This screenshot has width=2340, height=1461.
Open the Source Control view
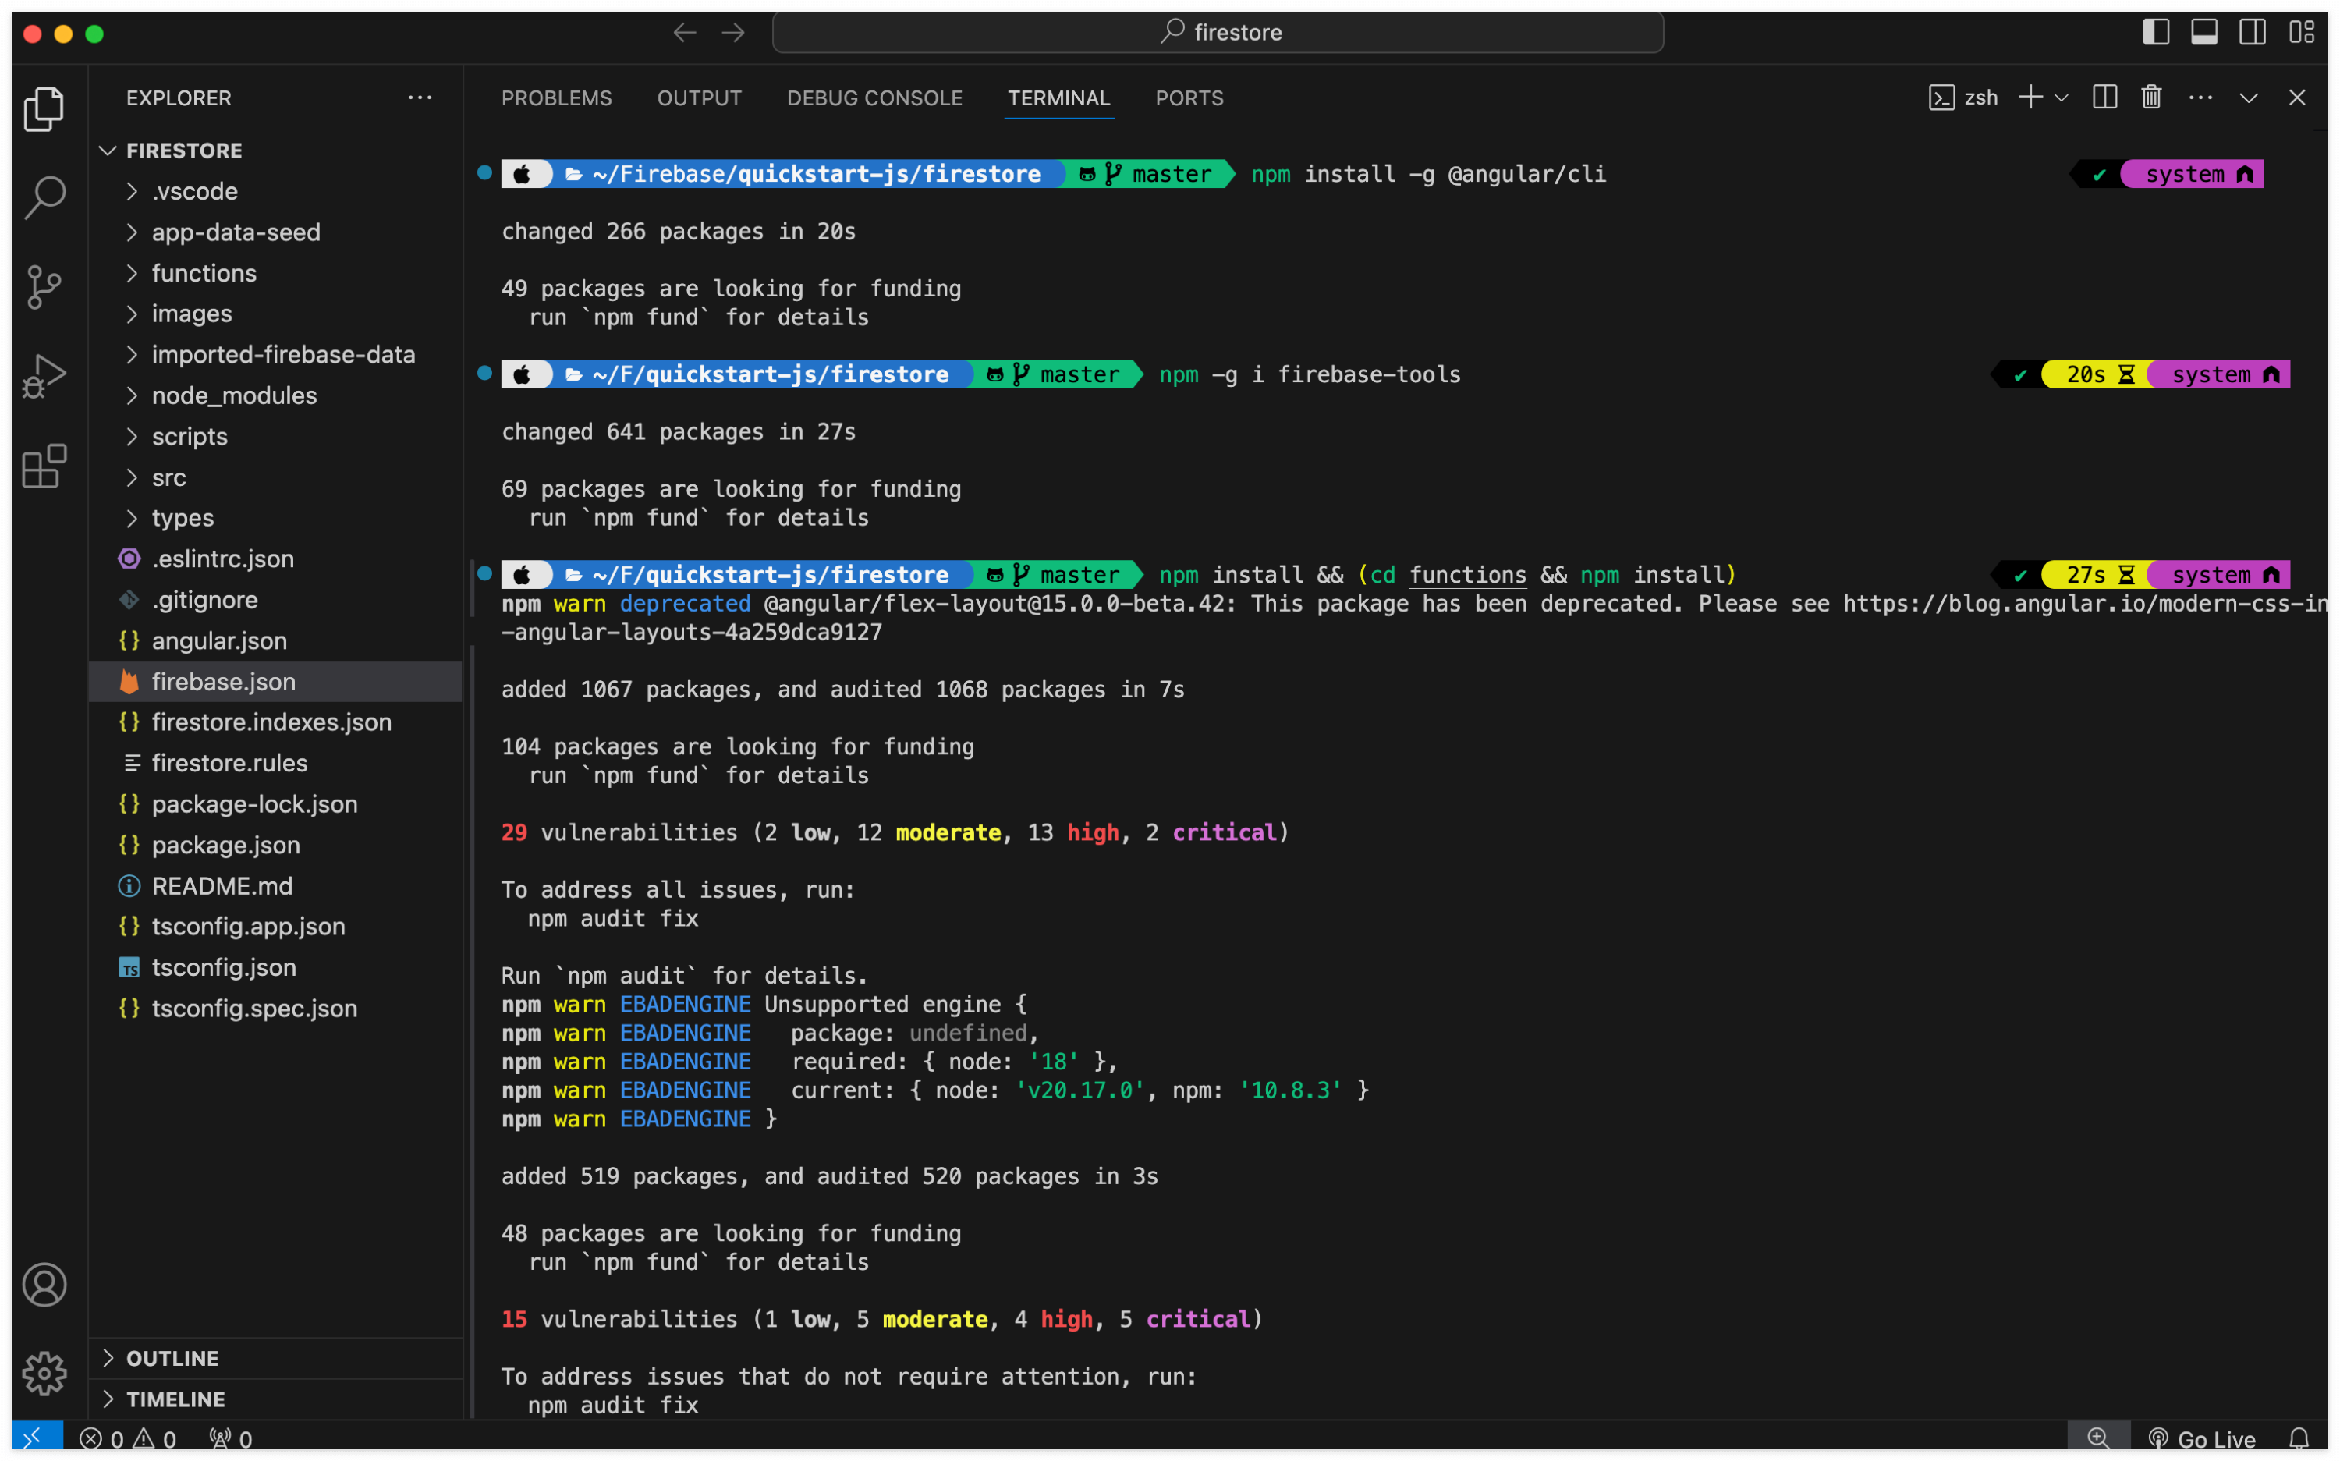pyautogui.click(x=44, y=287)
